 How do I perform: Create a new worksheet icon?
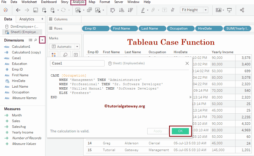[78, 10]
